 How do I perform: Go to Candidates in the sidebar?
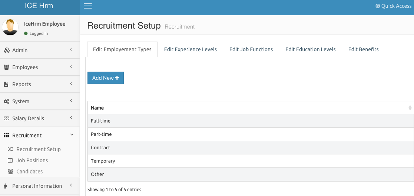point(29,171)
